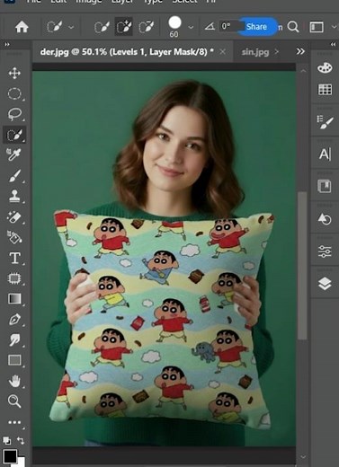Viewport: 339px width, 467px height.
Task: Select the Eraser tool
Action: [14, 217]
